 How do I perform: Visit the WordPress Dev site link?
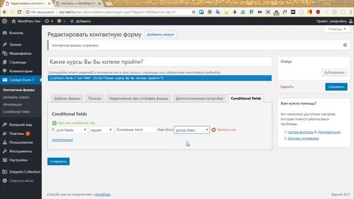point(26,21)
